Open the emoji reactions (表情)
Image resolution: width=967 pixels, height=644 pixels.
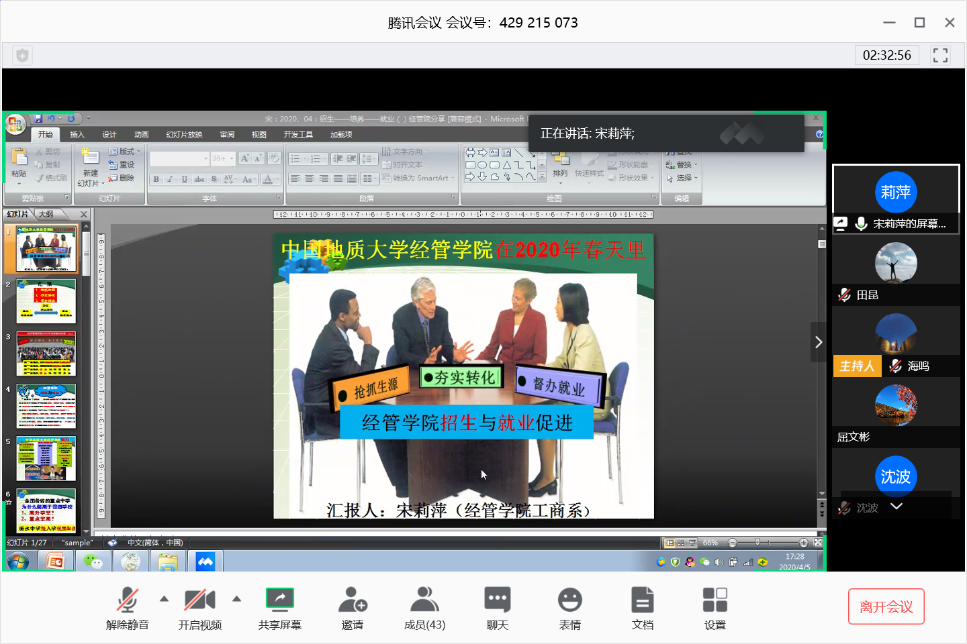[x=569, y=607]
